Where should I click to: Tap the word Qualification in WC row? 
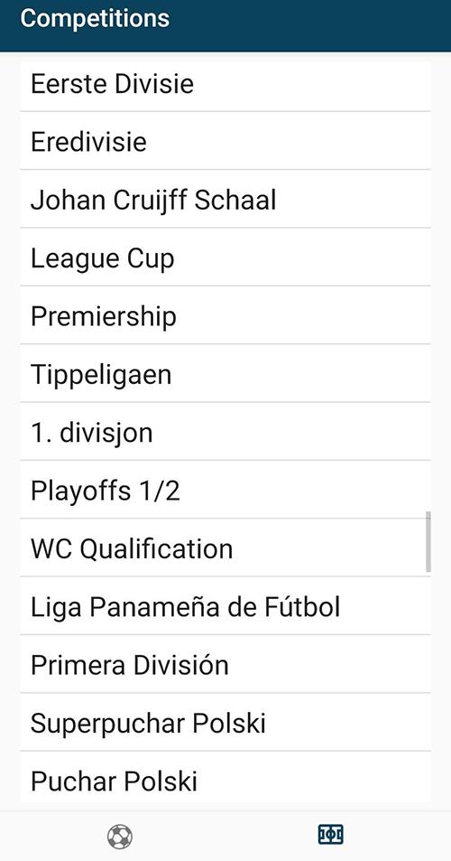156,550
